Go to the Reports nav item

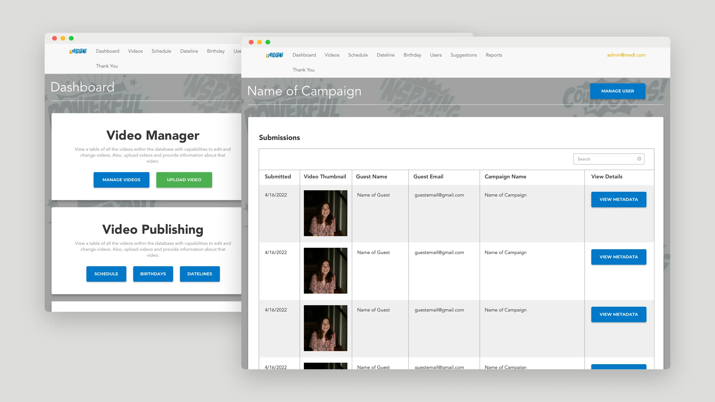pos(494,55)
